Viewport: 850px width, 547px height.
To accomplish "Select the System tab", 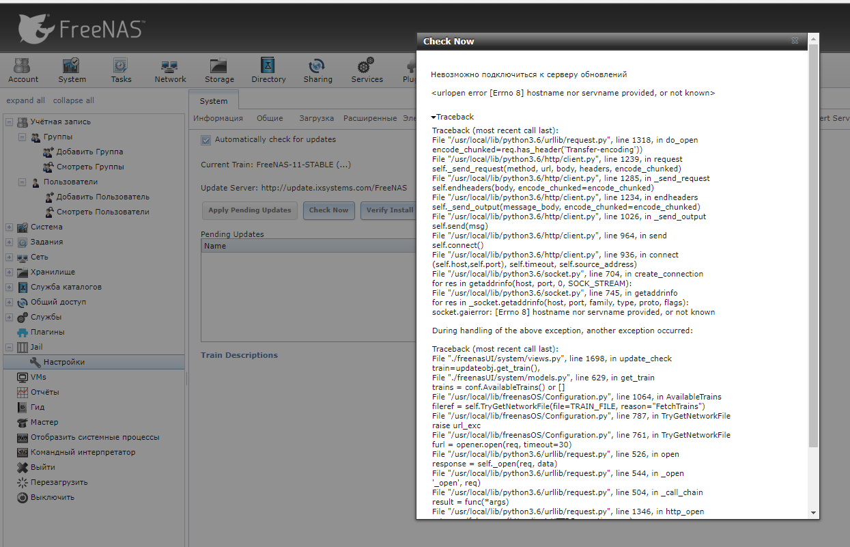I will (214, 100).
